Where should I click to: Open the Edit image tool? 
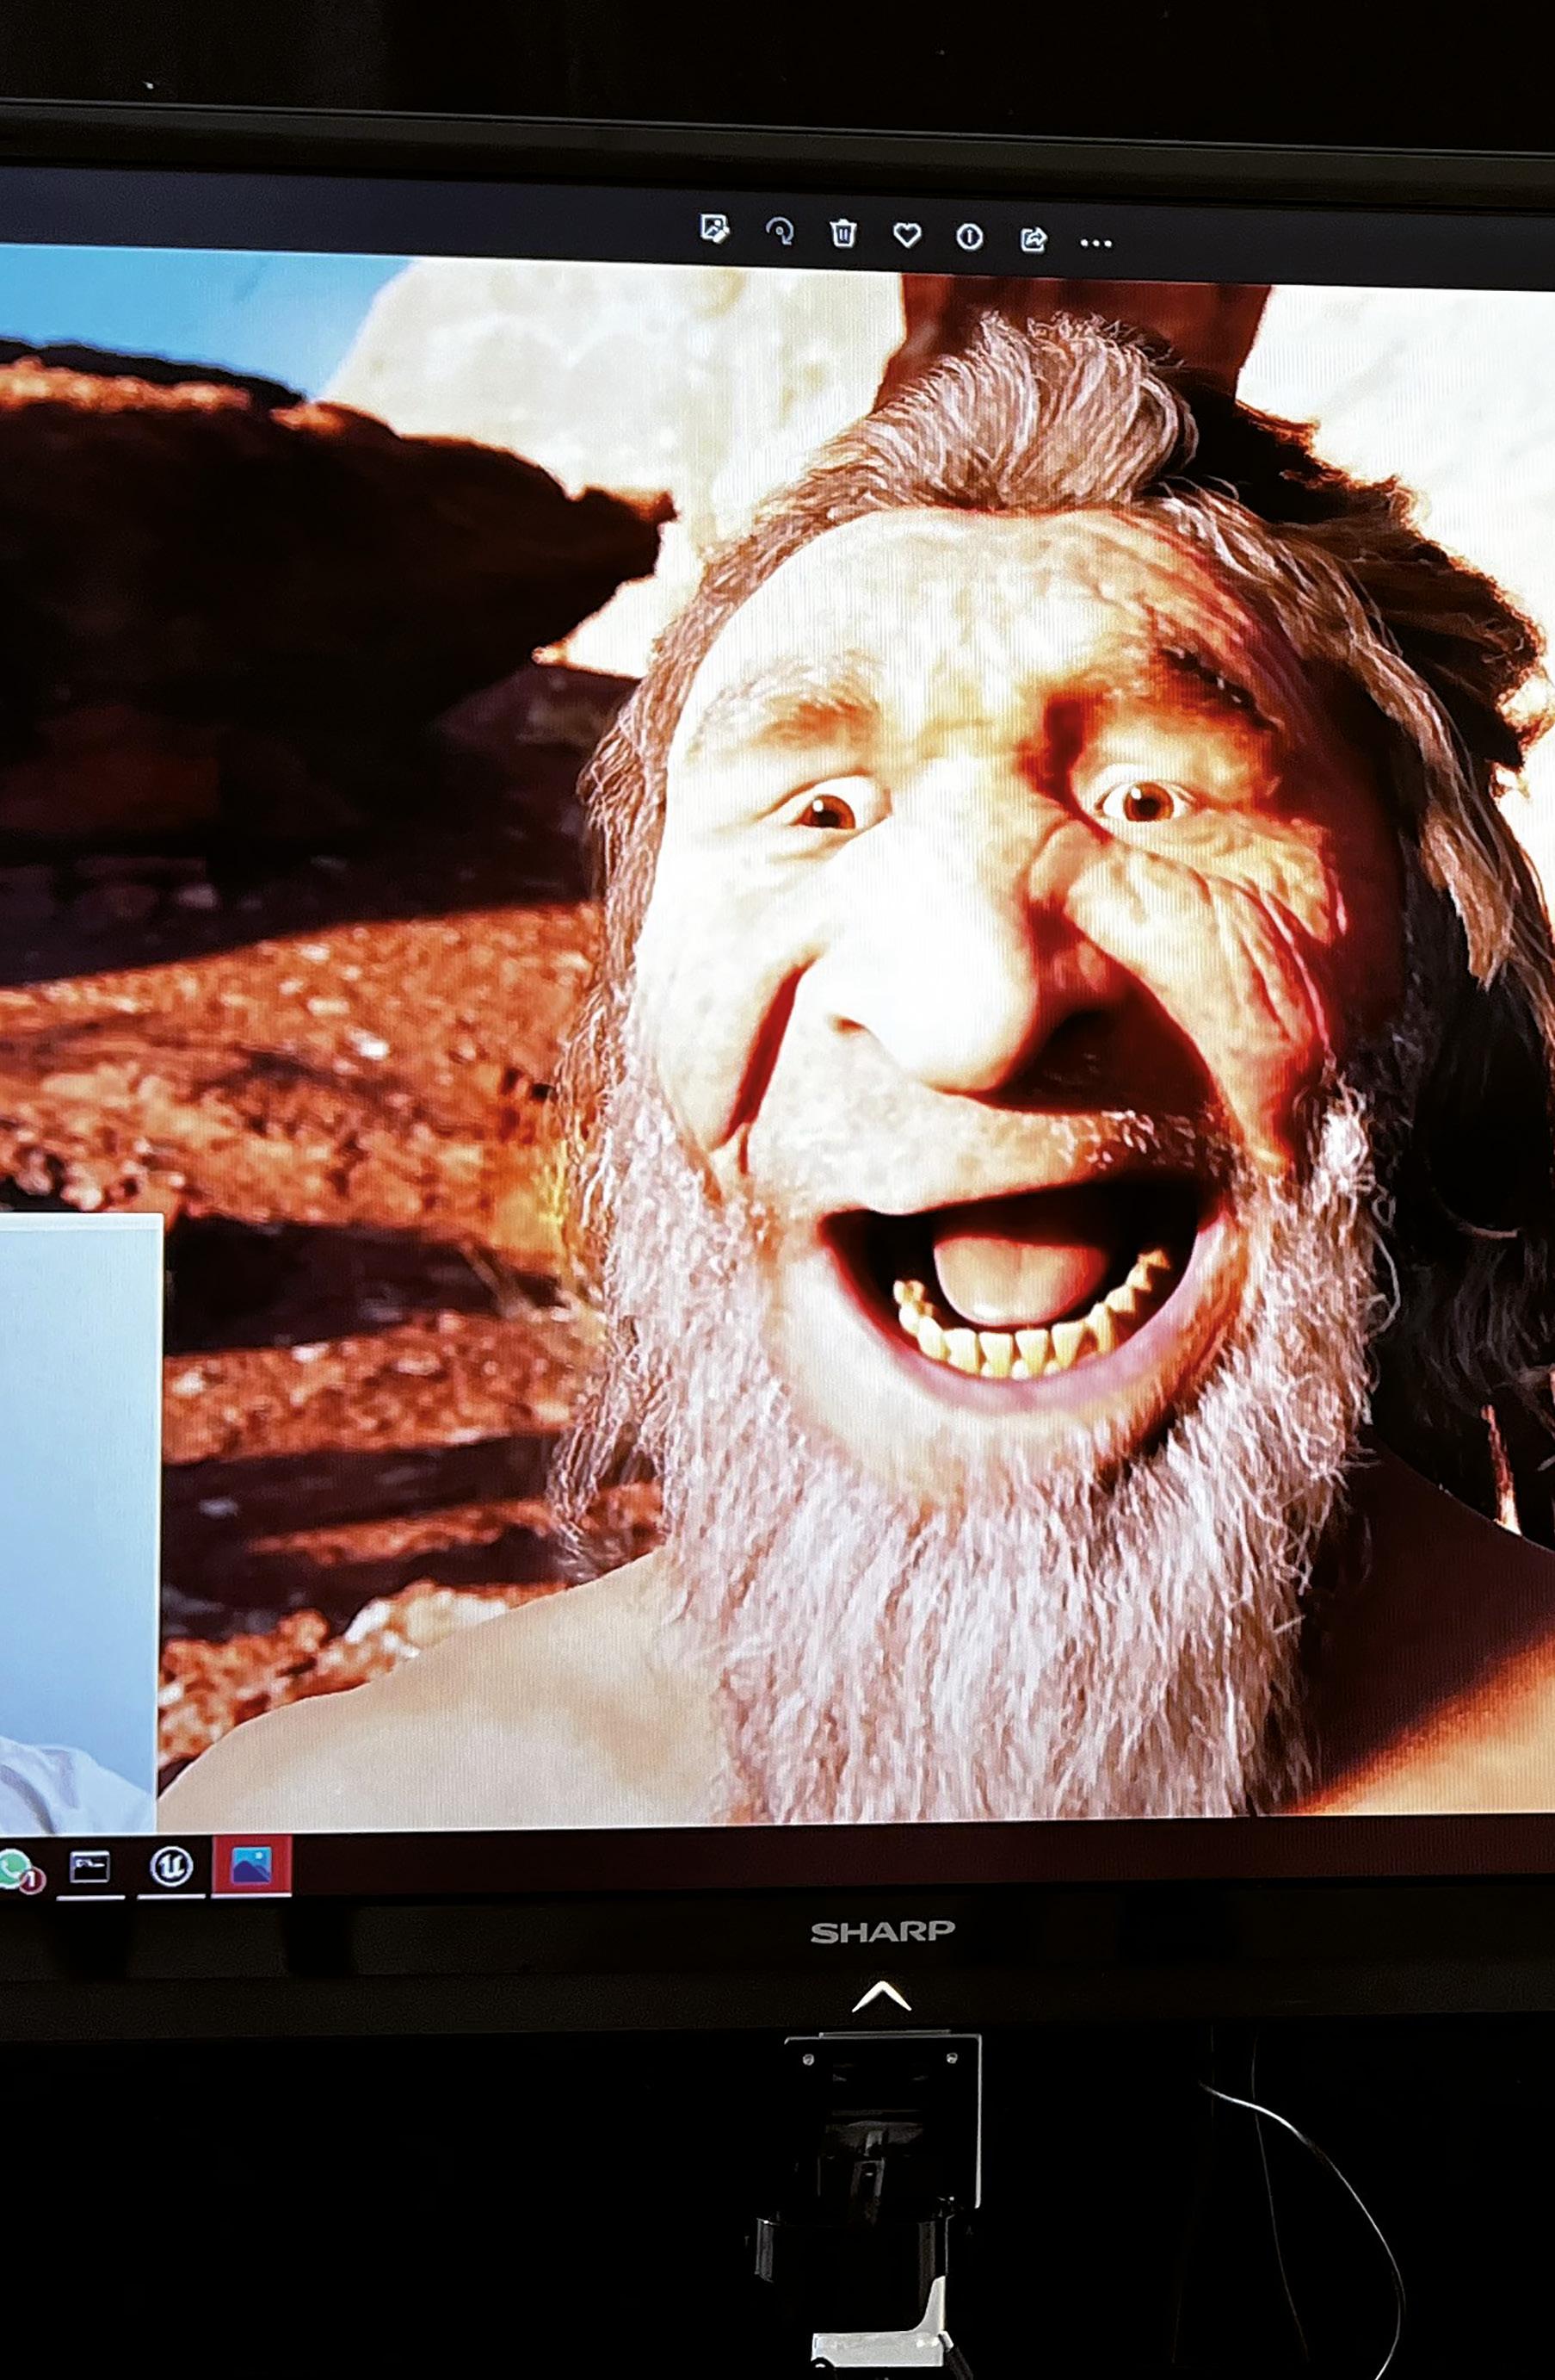[x=713, y=229]
